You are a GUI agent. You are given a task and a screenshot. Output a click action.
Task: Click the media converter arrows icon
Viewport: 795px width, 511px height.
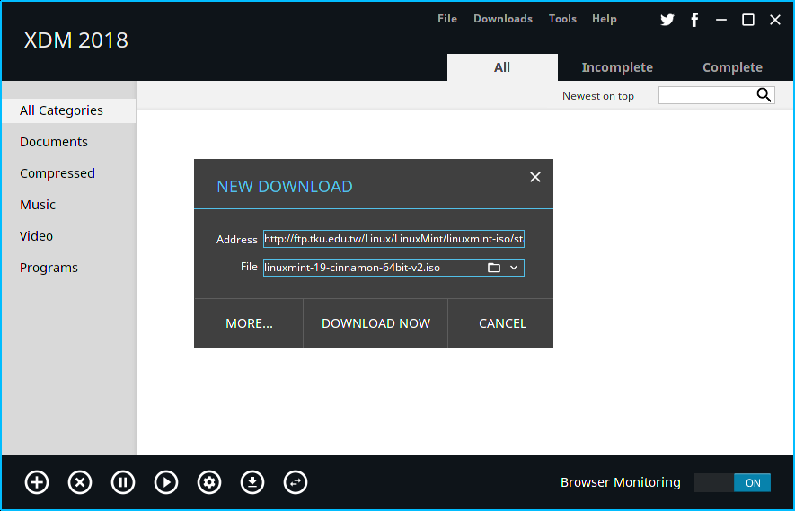coord(296,482)
